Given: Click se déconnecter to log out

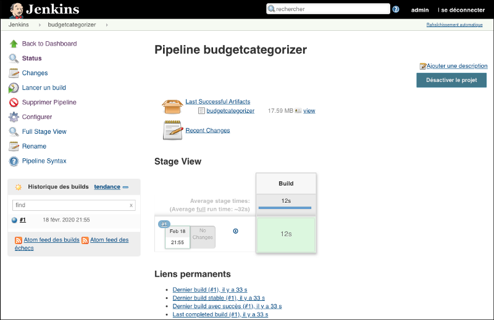Looking at the screenshot, I should (463, 10).
